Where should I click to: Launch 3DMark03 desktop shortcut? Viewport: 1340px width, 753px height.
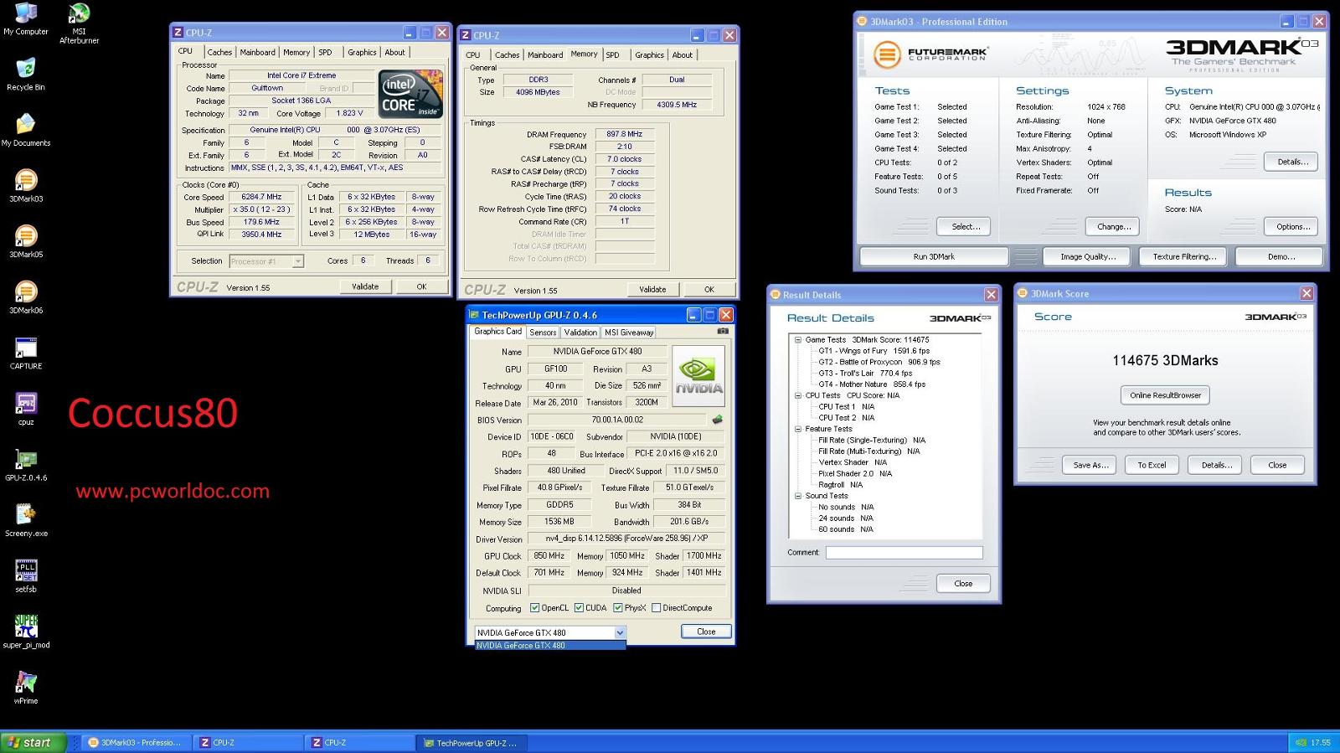pos(26,186)
